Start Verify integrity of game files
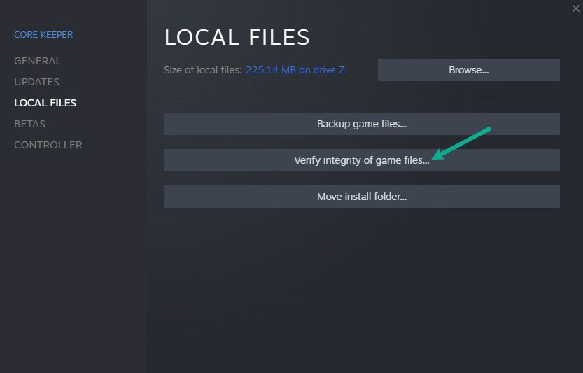Screen dimensions: 583x373 (x=361, y=160)
